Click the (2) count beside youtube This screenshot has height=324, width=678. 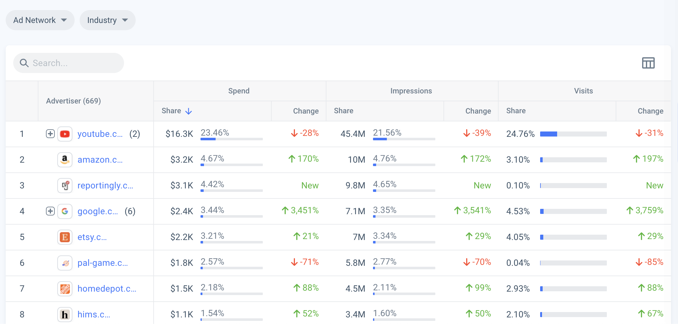135,134
